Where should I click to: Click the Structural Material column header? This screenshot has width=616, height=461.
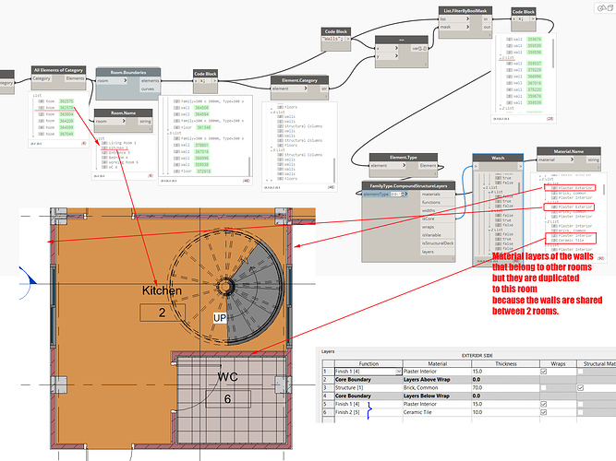(597, 363)
